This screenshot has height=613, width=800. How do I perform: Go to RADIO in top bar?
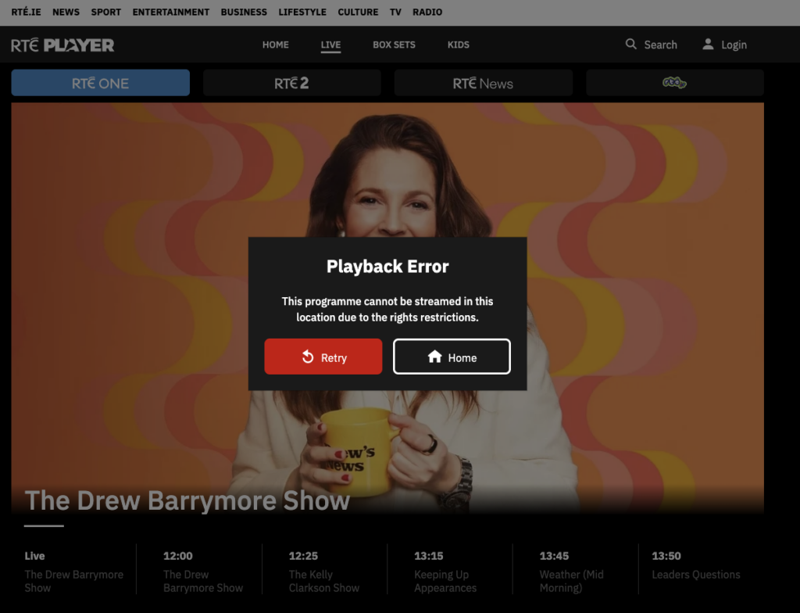[x=427, y=12]
